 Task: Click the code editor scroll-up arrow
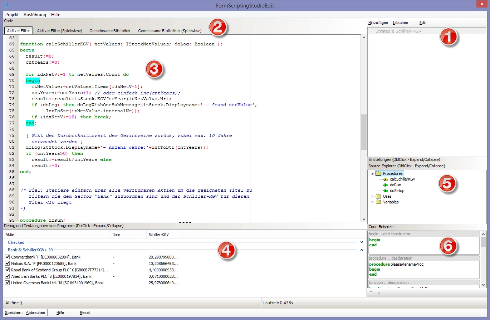pos(364,38)
